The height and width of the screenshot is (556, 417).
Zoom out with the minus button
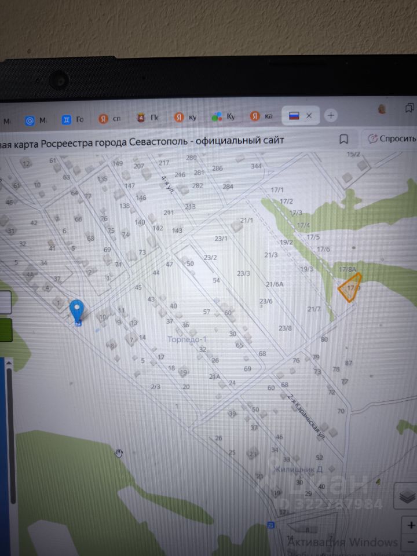[411, 543]
